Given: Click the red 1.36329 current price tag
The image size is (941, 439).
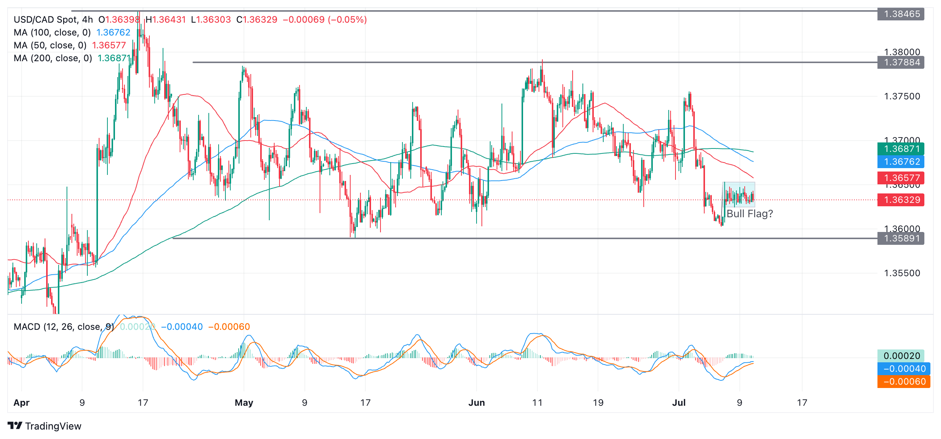Looking at the screenshot, I should (x=902, y=200).
